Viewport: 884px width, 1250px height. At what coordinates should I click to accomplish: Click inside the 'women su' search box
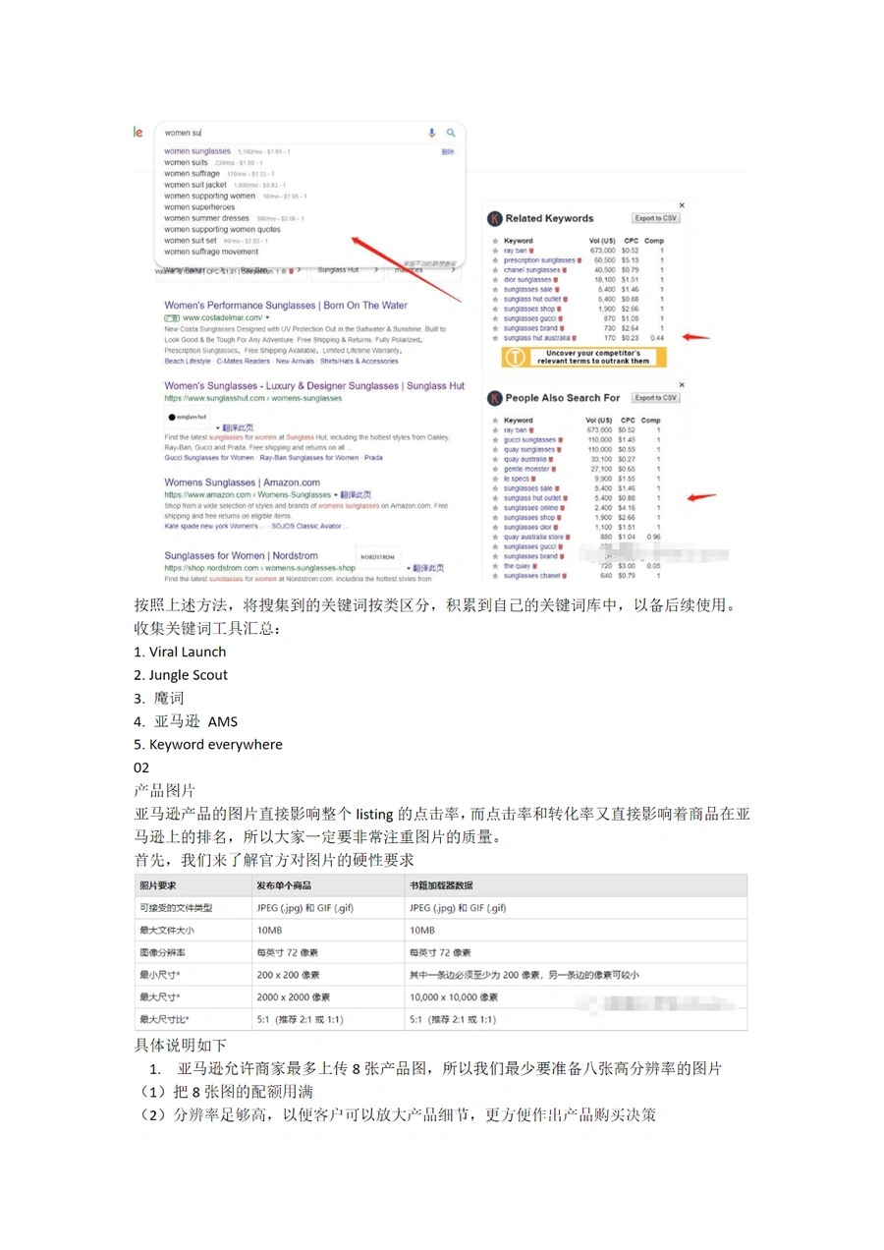(x=295, y=133)
